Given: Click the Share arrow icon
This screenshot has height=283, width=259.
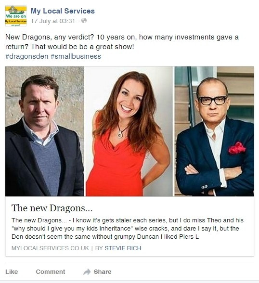Looking at the screenshot, I should (x=87, y=272).
